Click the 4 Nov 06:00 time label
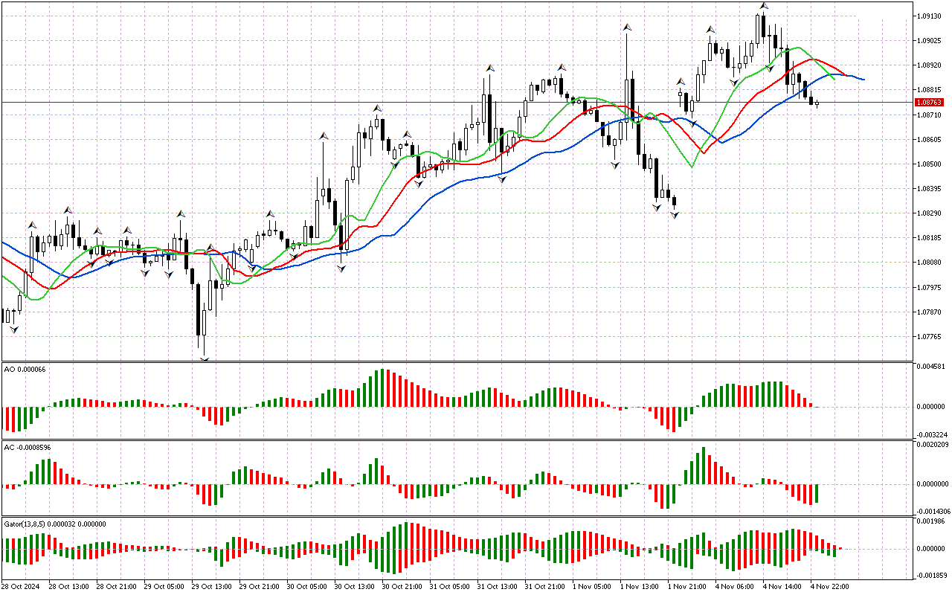Image resolution: width=952 pixels, height=595 pixels. (x=733, y=586)
